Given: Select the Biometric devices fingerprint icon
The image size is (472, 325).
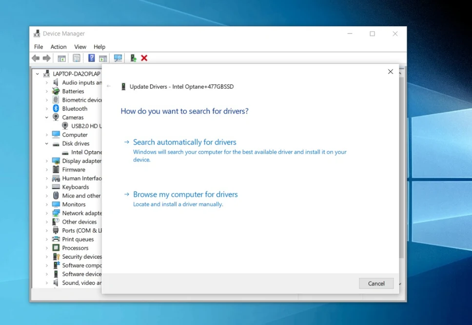Looking at the screenshot, I should tap(56, 100).
